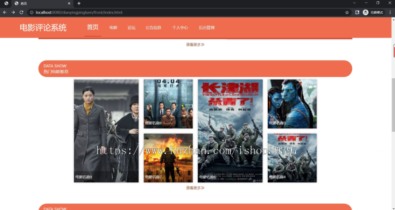Bookmark page with the star icon

(347, 12)
